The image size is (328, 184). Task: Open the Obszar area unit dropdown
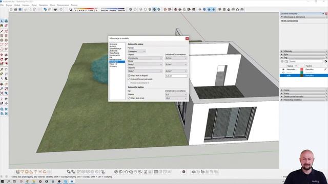145,64
